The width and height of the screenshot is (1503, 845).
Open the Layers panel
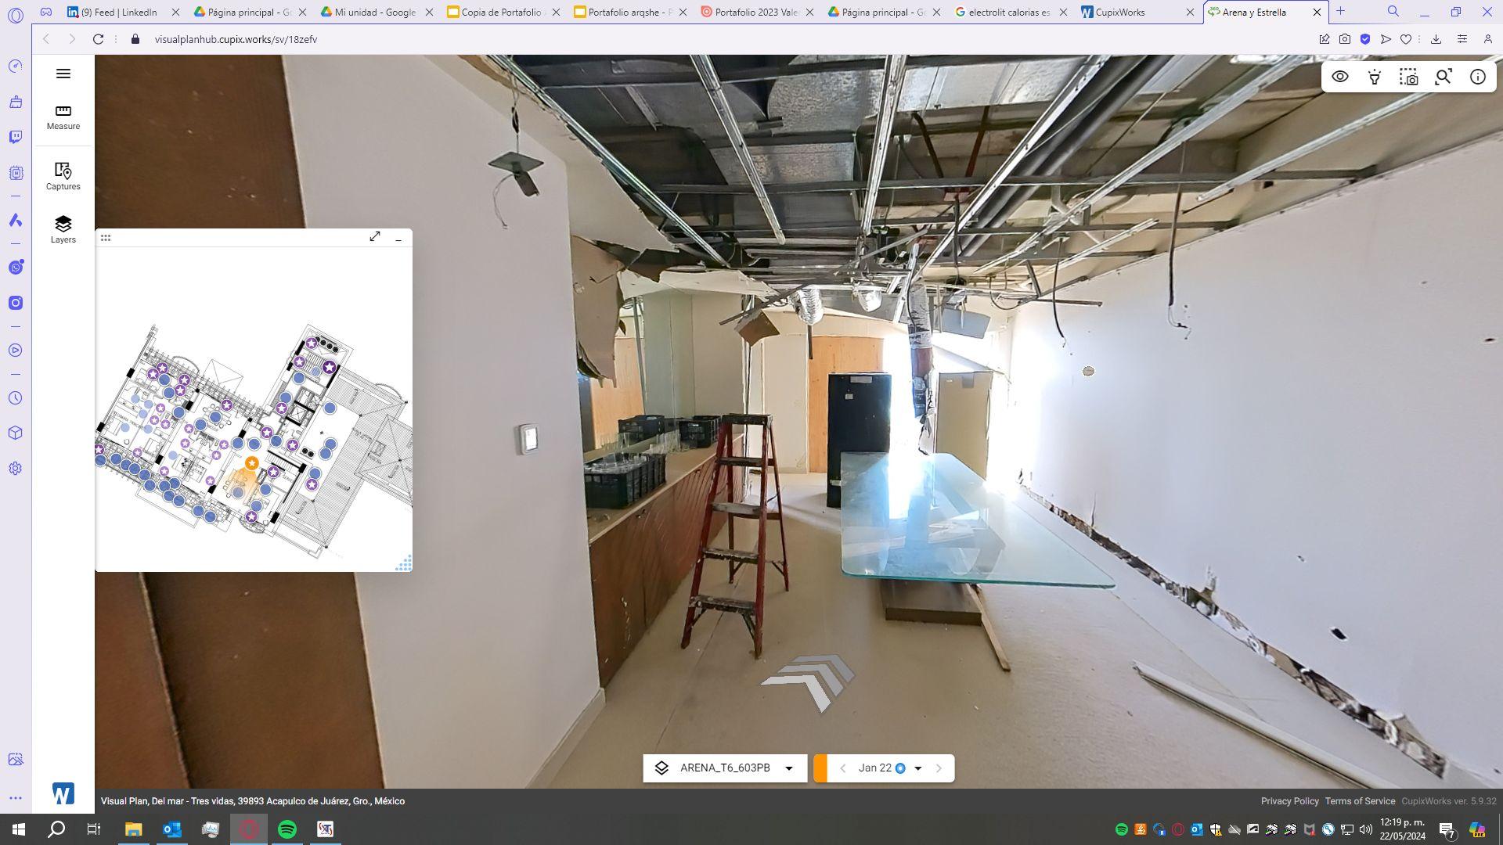pos(63,229)
